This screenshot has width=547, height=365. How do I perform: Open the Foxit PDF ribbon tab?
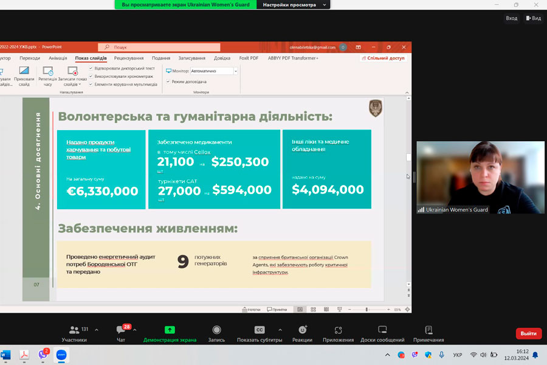[x=249, y=58]
